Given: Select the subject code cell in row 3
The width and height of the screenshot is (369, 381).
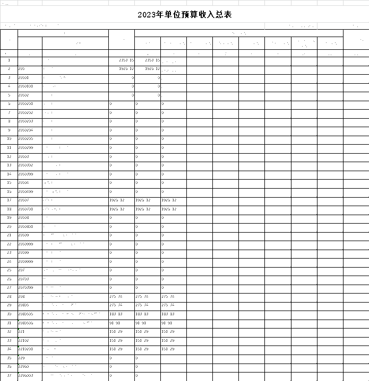Looking at the screenshot, I should coord(30,78).
